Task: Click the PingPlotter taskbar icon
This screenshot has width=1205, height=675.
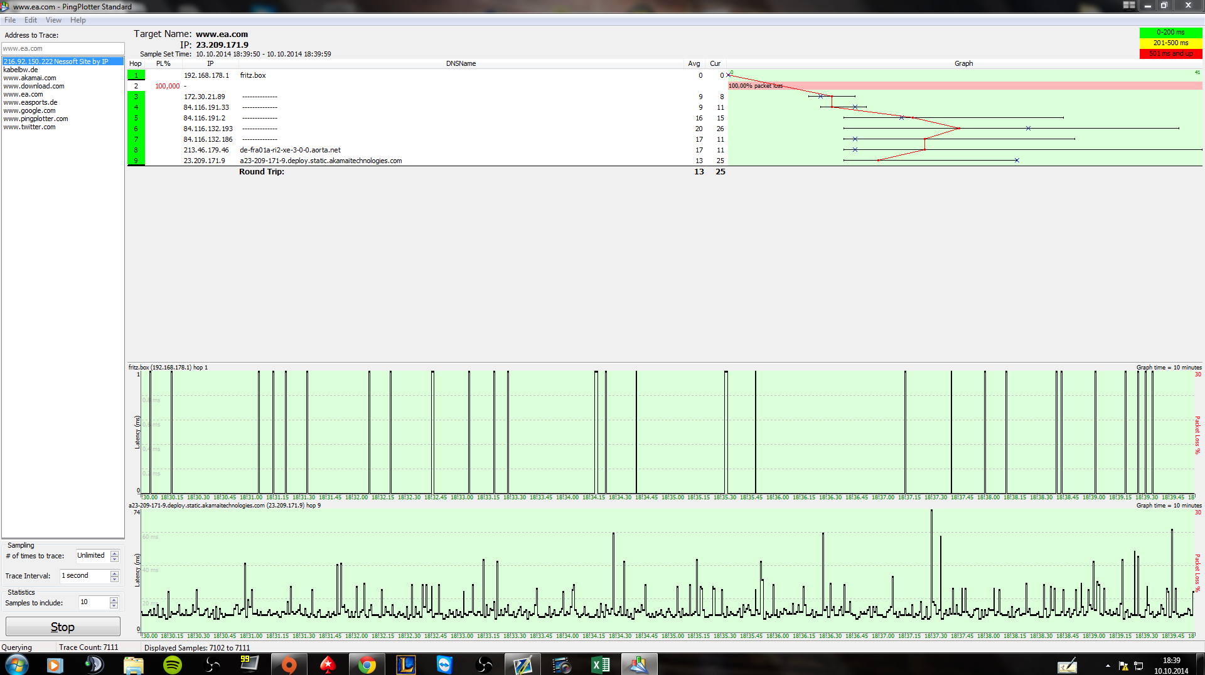Action: pos(639,664)
